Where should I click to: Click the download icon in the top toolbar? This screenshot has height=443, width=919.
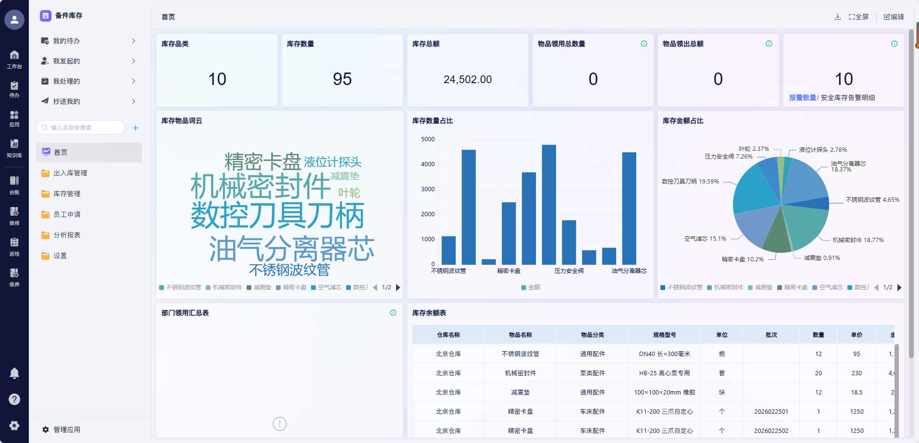837,16
